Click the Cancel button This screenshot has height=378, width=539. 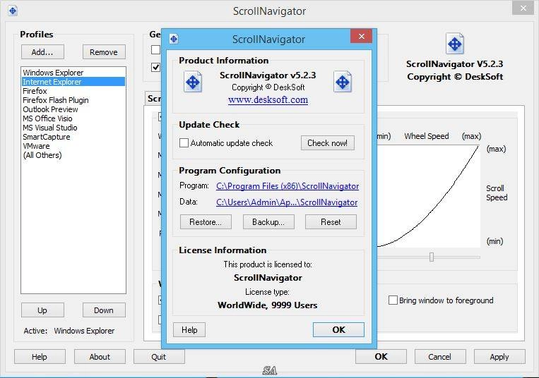(440, 357)
